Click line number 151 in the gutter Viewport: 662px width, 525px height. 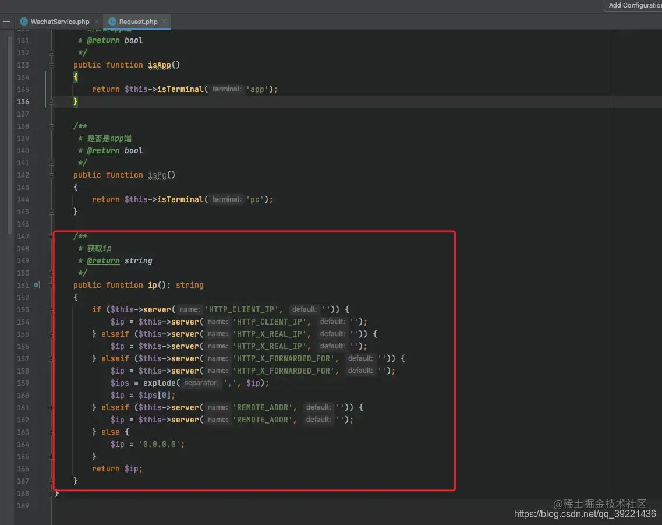tap(23, 285)
